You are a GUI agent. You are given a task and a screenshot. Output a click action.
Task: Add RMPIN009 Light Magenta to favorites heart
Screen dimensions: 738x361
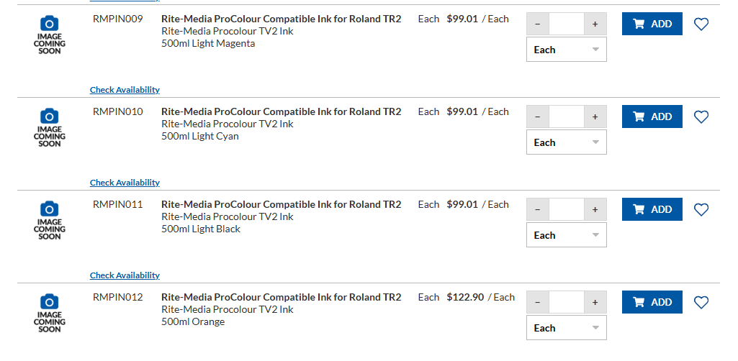tap(701, 24)
